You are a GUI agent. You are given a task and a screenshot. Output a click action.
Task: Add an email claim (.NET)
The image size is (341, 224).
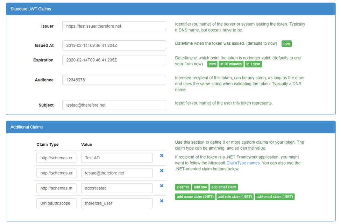click(x=275, y=196)
